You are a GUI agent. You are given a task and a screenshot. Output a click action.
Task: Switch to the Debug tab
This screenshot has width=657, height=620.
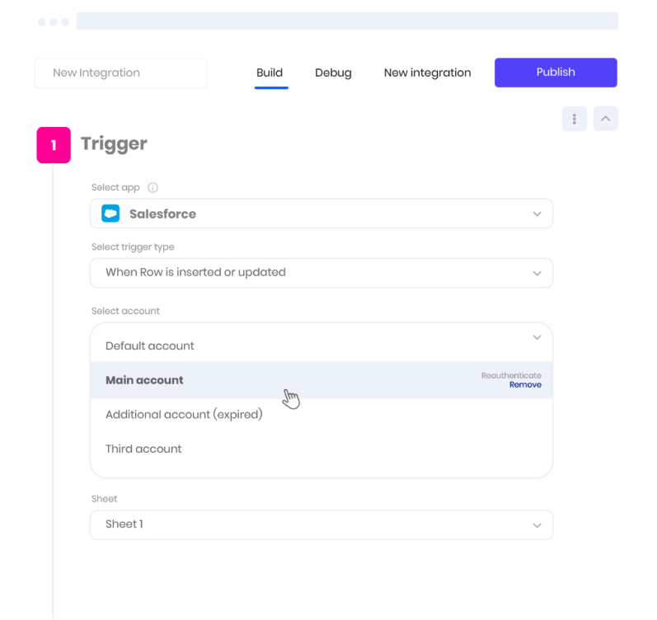(333, 73)
